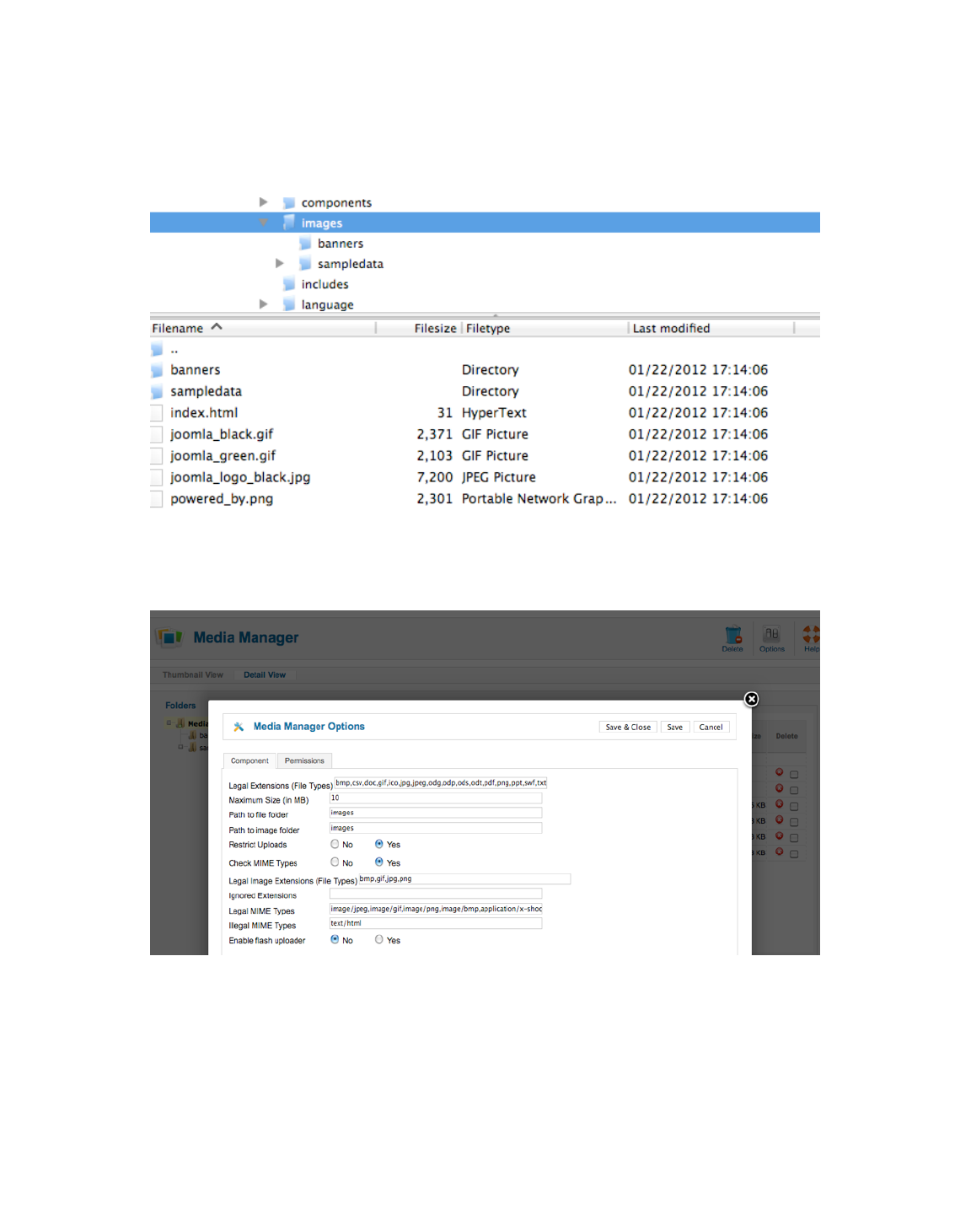The width and height of the screenshot is (971, 1214).
Task: Click the index.html file icon
Action: [x=156, y=413]
